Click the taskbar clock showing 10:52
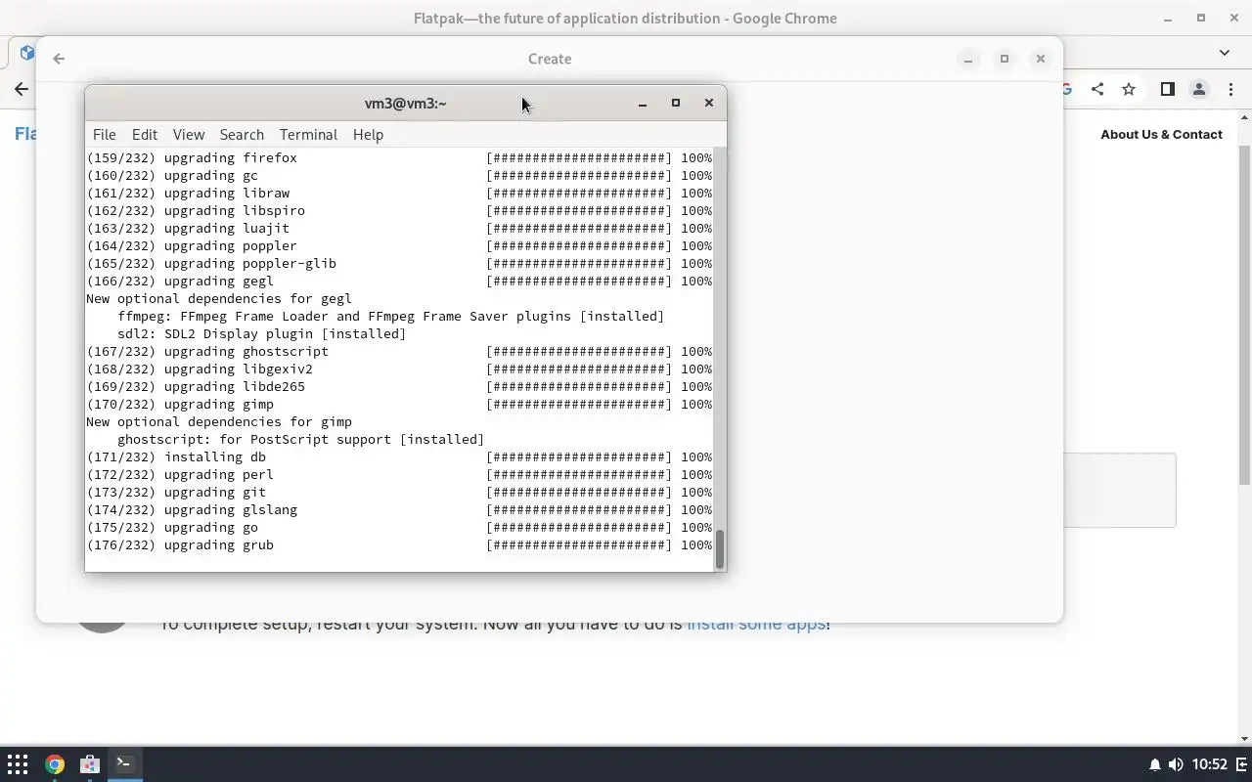Viewport: 1252px width, 782px height. (x=1210, y=764)
